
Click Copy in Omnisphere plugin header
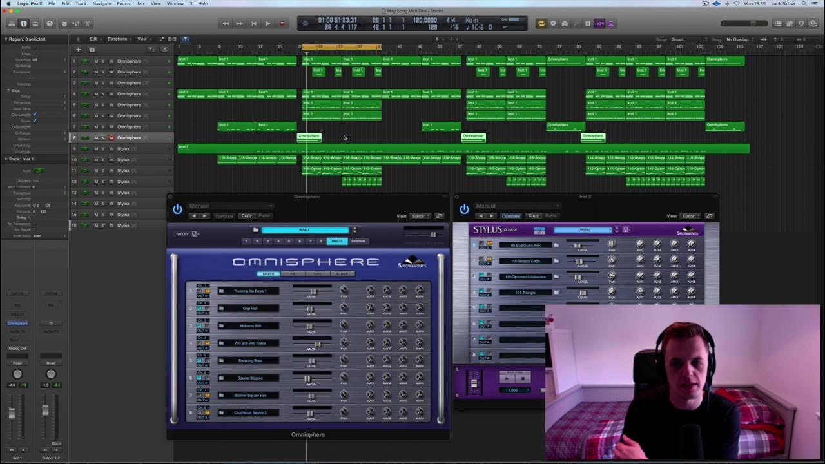[246, 216]
